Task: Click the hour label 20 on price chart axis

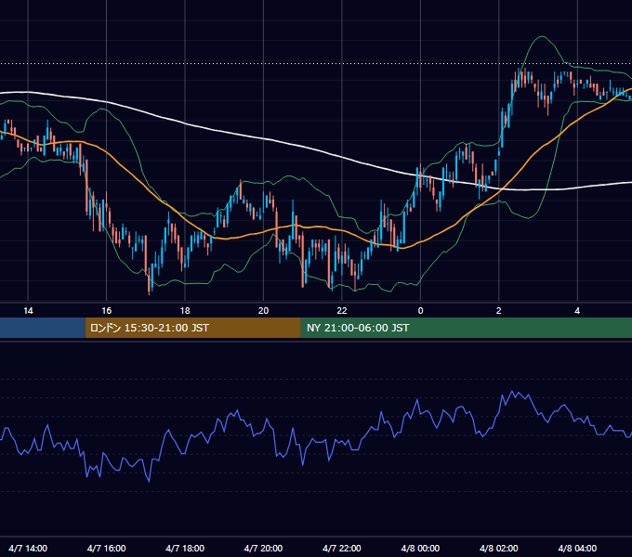Action: click(x=263, y=311)
